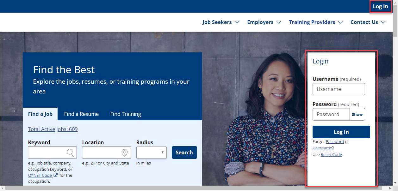The height and width of the screenshot is (191, 398).
Task: Expand the Training Providers menu
Action: coord(316,22)
